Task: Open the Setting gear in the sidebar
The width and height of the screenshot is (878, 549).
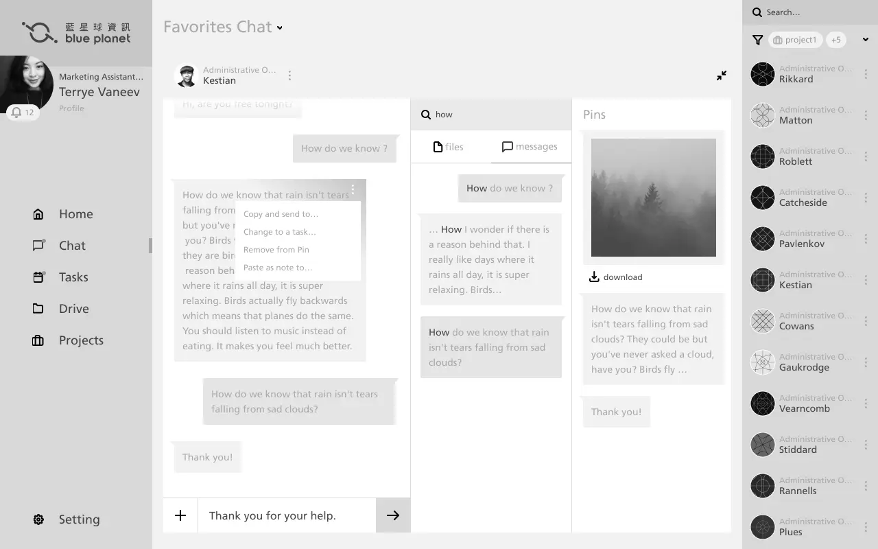Action: coord(38,519)
